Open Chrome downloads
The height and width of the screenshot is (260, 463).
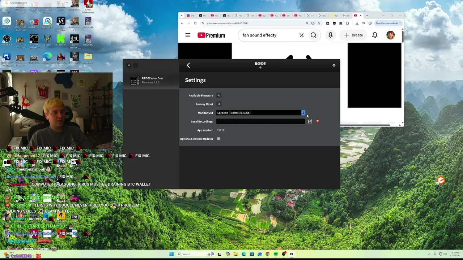[357, 23]
